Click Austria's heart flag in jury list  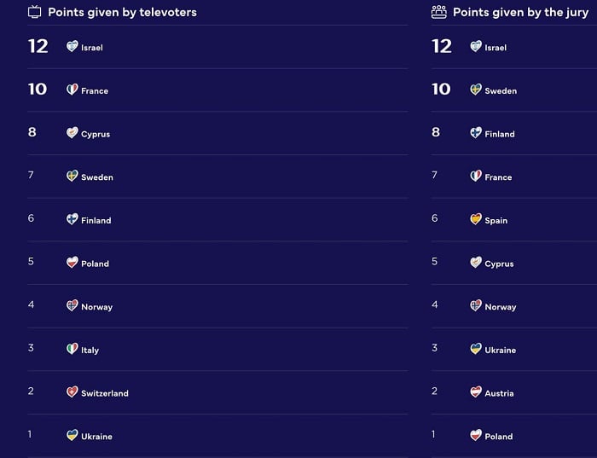[476, 392]
